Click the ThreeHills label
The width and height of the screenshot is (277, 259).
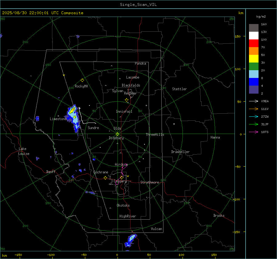tap(155, 135)
